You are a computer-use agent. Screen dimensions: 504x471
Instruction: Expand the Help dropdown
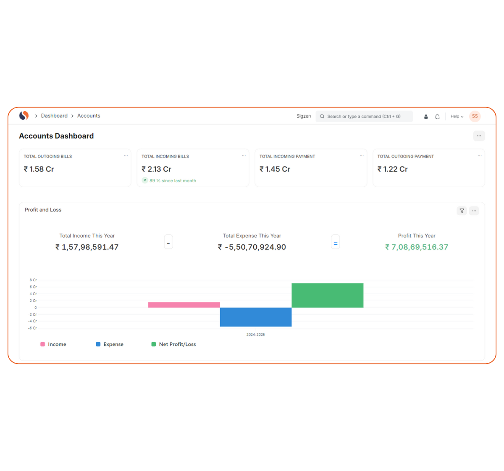457,117
